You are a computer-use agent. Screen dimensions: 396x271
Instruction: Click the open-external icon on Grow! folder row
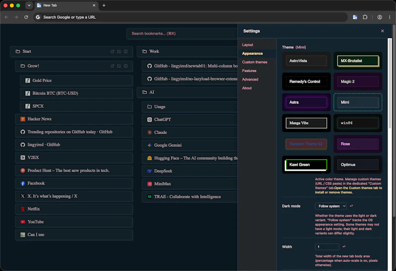click(x=112, y=66)
